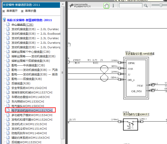
Task: Click the tree panel vertical scrollbar thumb
Action: click(63, 73)
